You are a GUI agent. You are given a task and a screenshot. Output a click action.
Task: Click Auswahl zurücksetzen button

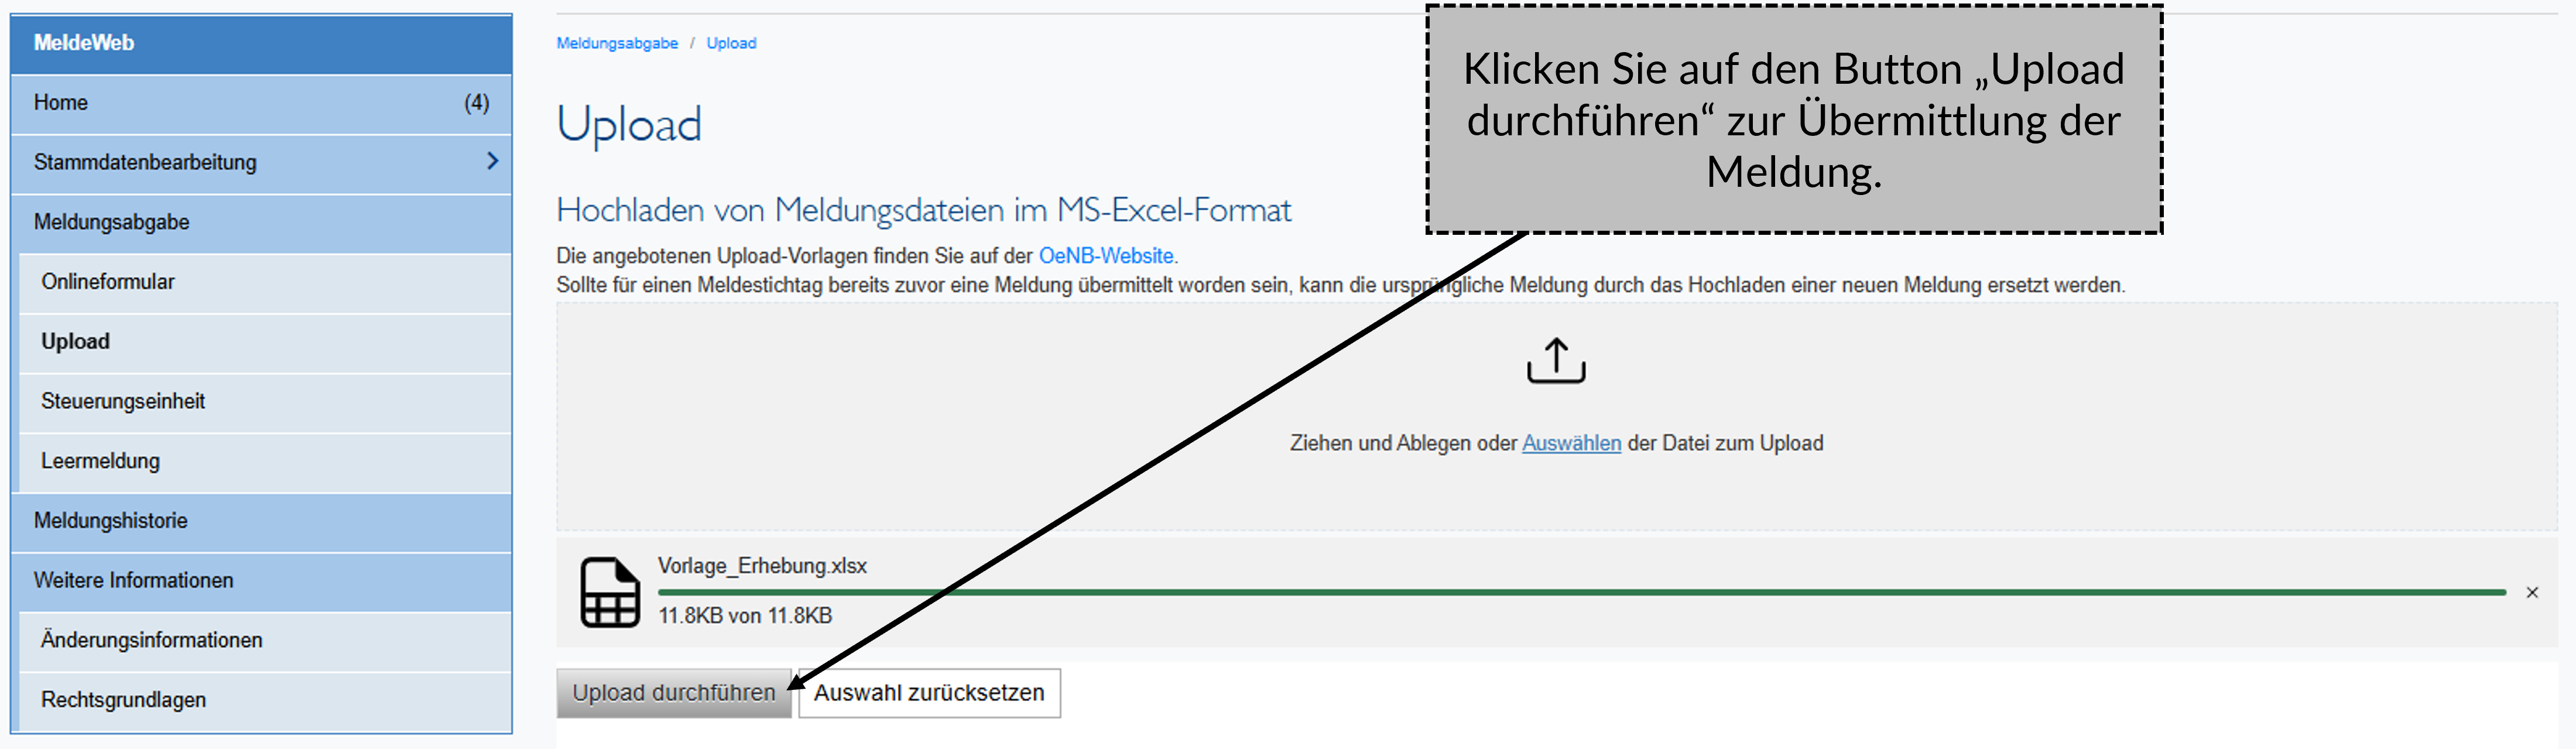coord(928,693)
